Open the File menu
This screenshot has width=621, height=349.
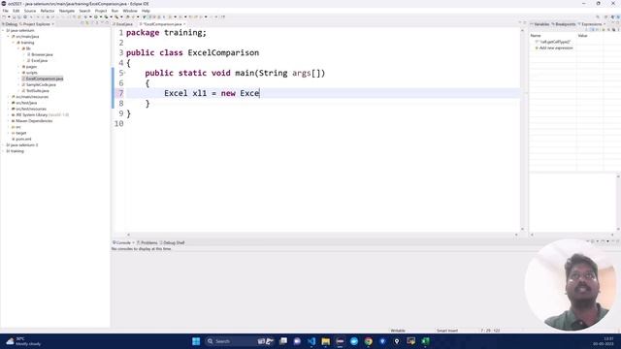point(5,11)
